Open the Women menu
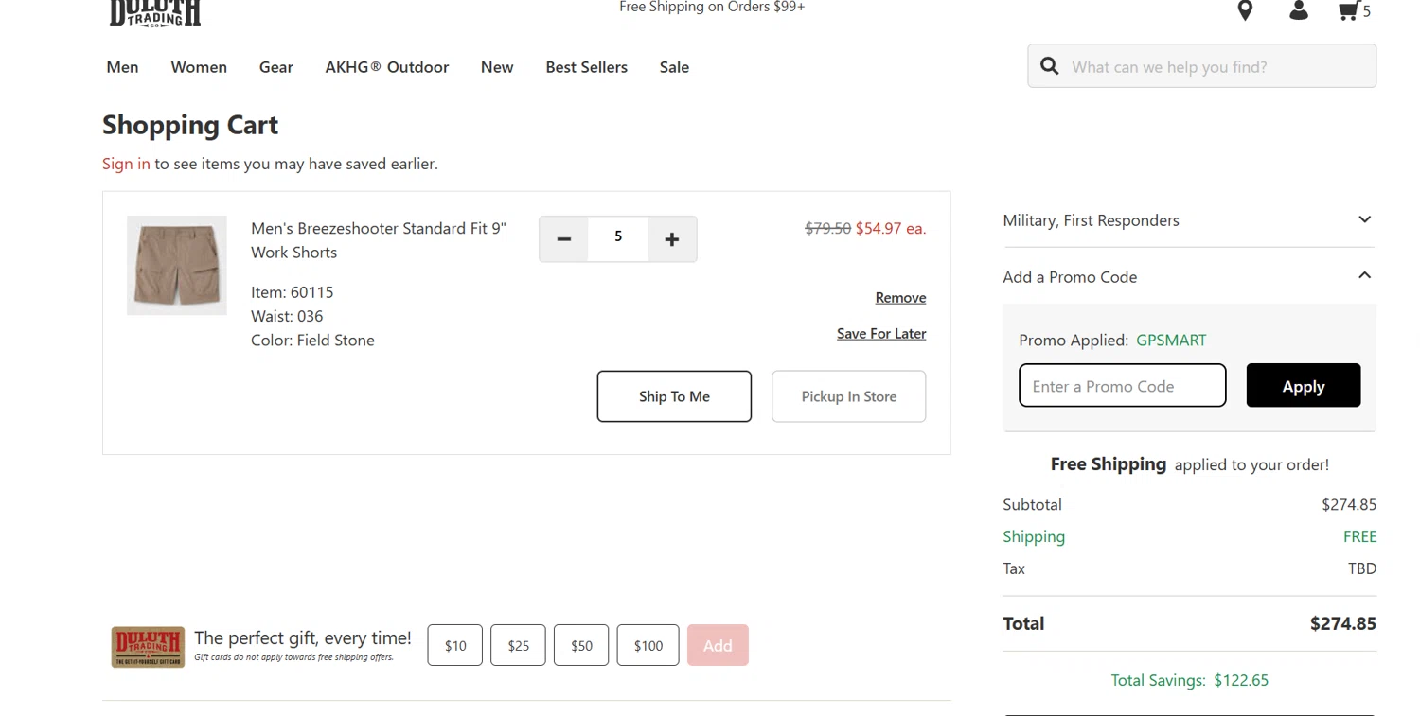 [x=199, y=67]
